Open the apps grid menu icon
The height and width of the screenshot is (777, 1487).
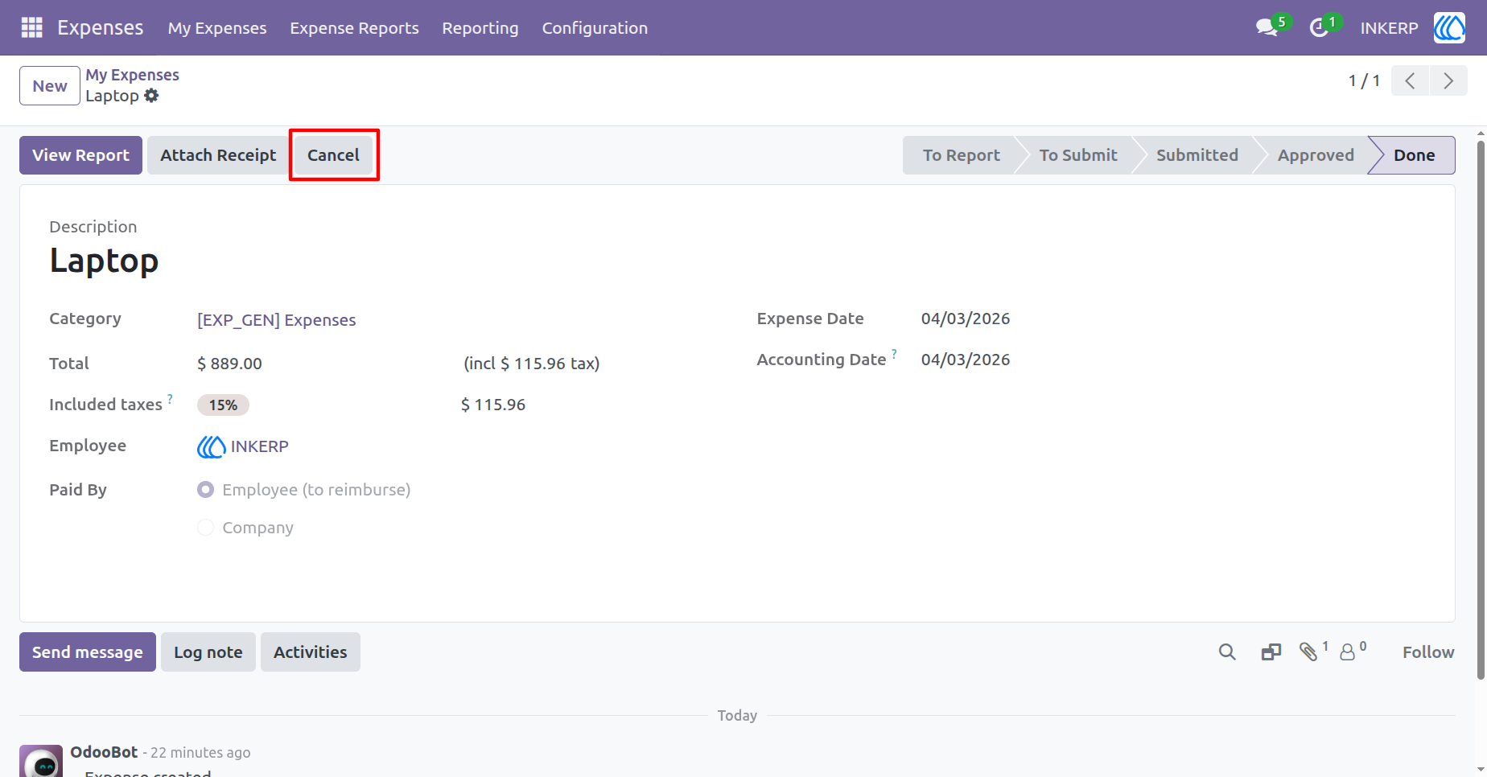[x=31, y=27]
